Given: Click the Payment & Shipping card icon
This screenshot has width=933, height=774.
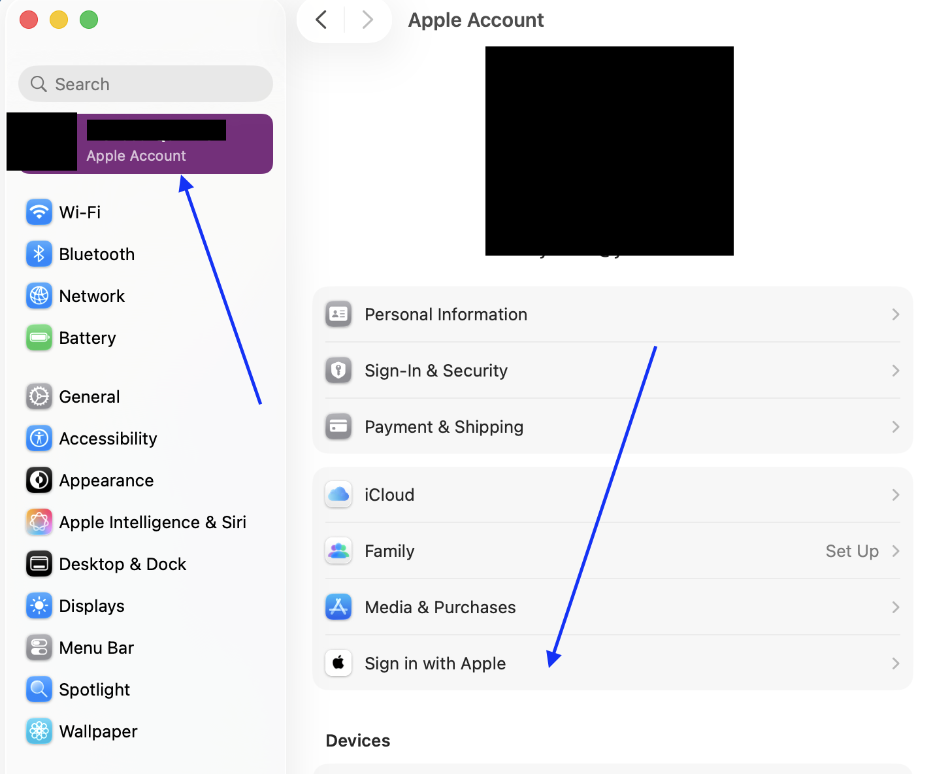Looking at the screenshot, I should (338, 427).
